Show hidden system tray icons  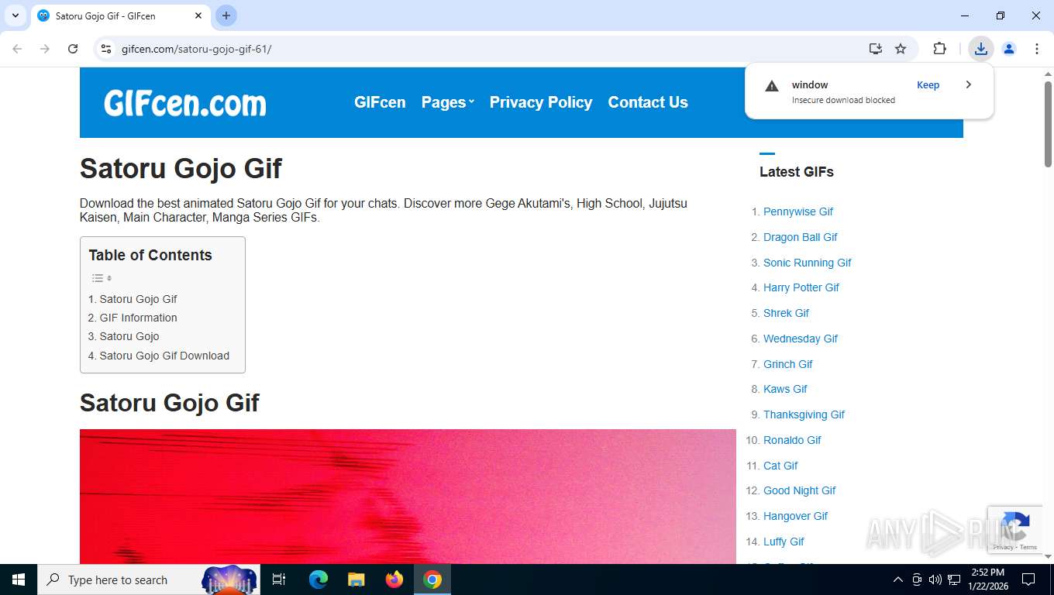coord(898,580)
